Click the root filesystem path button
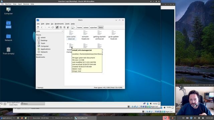The image size is (214, 120). point(73,27)
